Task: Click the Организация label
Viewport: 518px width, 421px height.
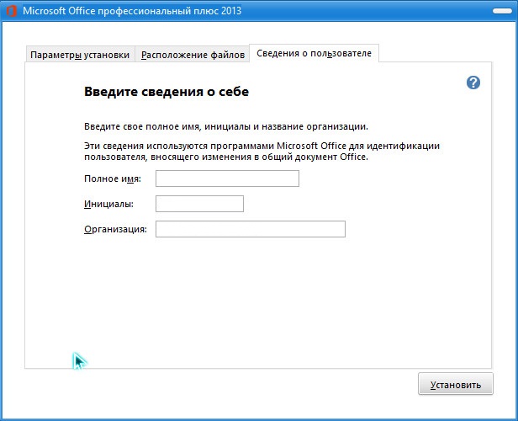Action: [x=116, y=230]
